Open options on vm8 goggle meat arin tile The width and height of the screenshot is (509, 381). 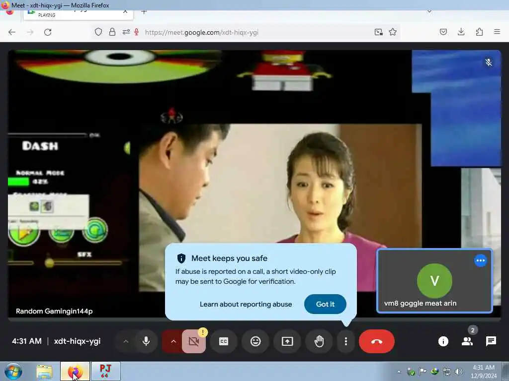click(481, 260)
